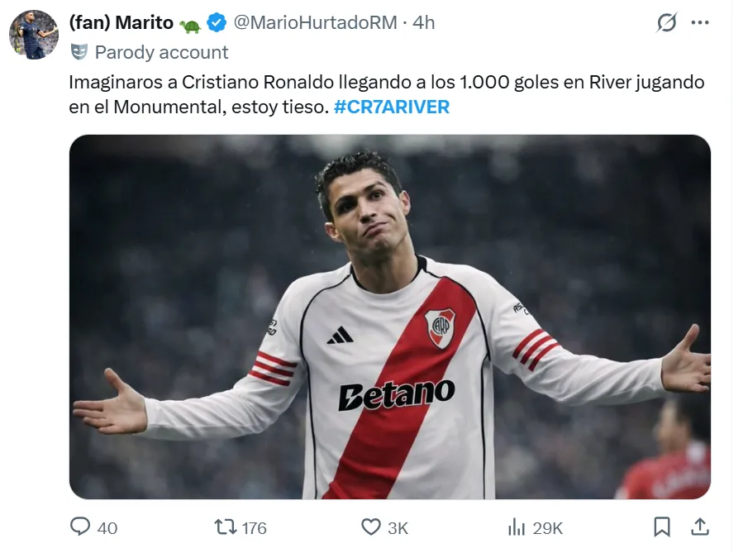Like the tweet with the heart icon
This screenshot has width=748, height=553.
click(x=371, y=527)
